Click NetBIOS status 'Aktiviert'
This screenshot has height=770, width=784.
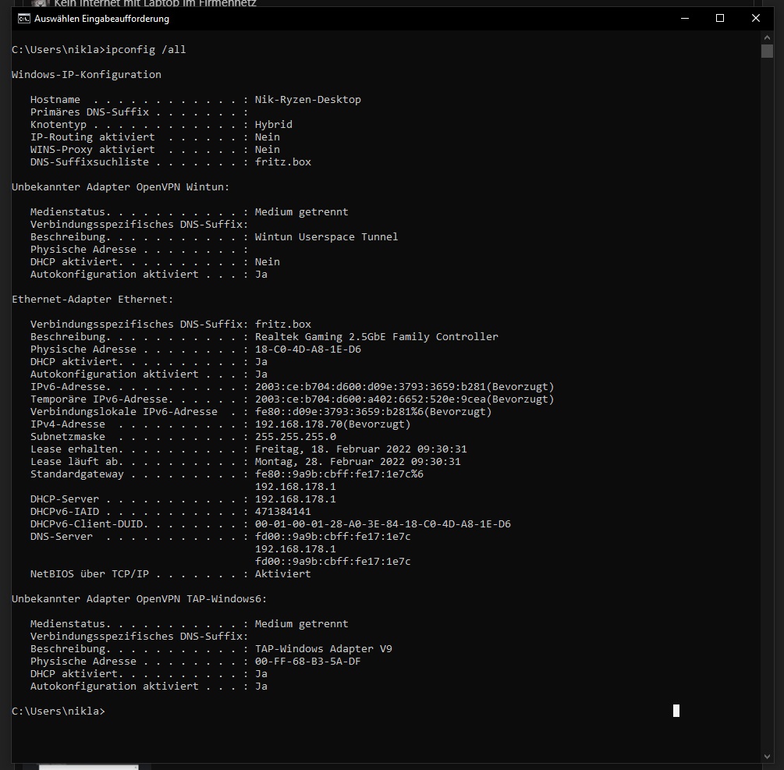click(x=283, y=574)
